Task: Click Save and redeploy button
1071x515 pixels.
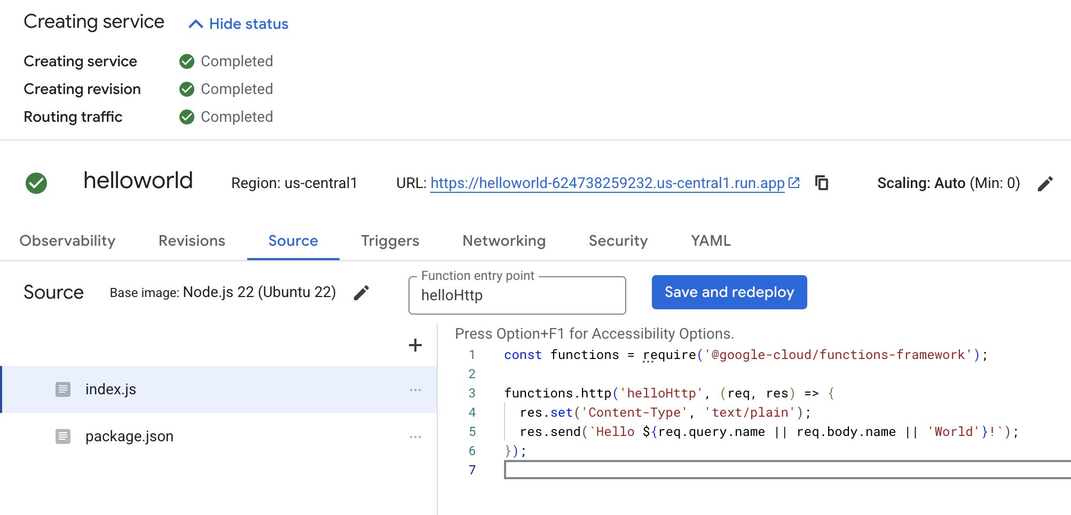Action: pos(729,292)
